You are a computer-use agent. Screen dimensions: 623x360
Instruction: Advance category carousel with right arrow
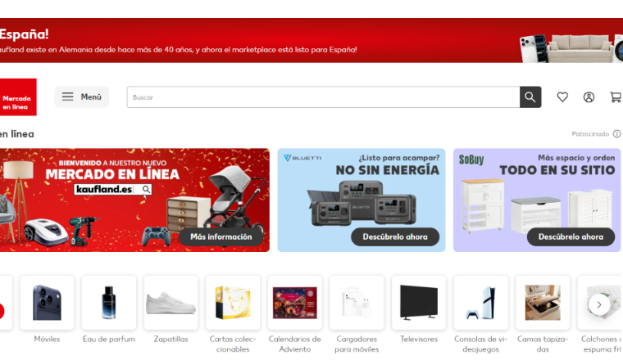[598, 304]
